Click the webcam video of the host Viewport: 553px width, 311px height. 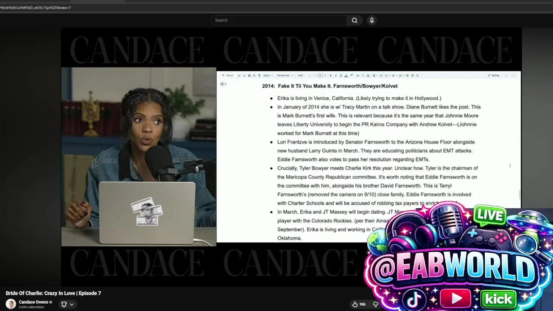(139, 157)
